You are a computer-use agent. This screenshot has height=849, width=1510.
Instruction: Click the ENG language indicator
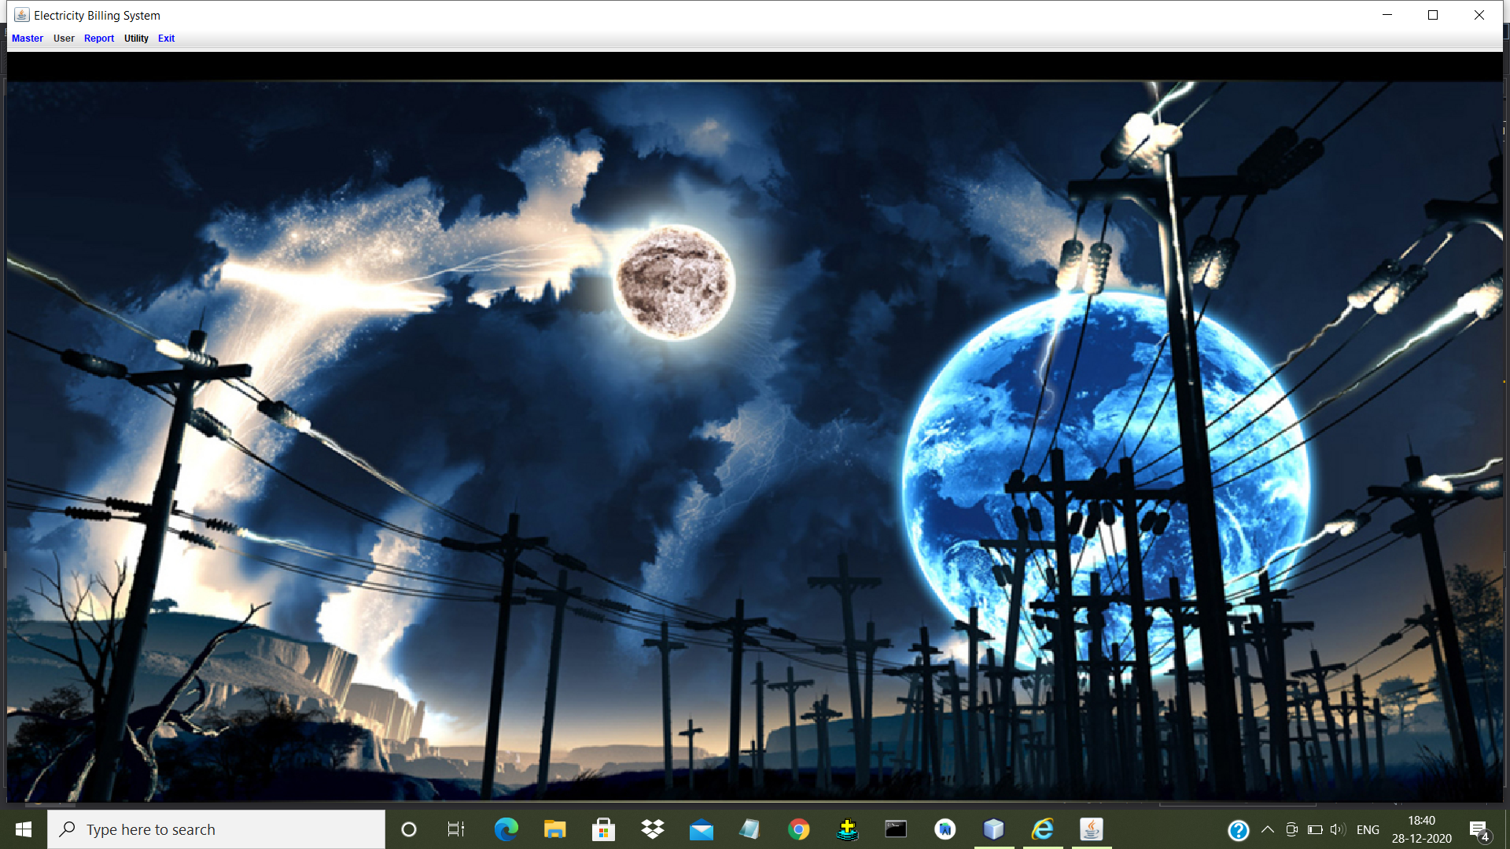[1368, 829]
